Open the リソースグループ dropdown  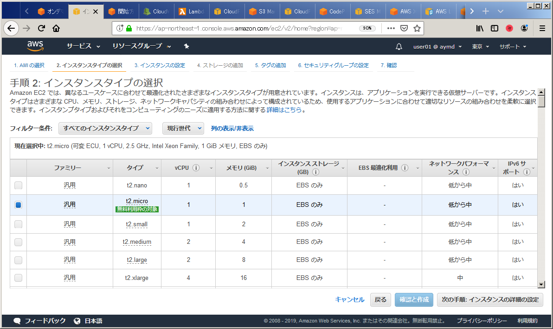(141, 46)
